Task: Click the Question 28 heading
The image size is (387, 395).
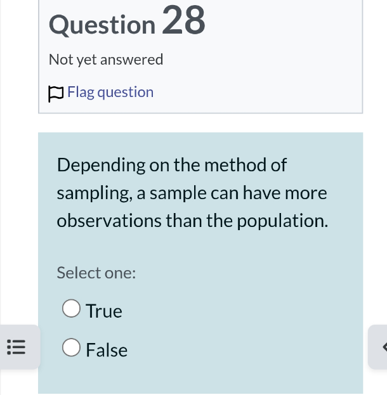Action: click(127, 23)
